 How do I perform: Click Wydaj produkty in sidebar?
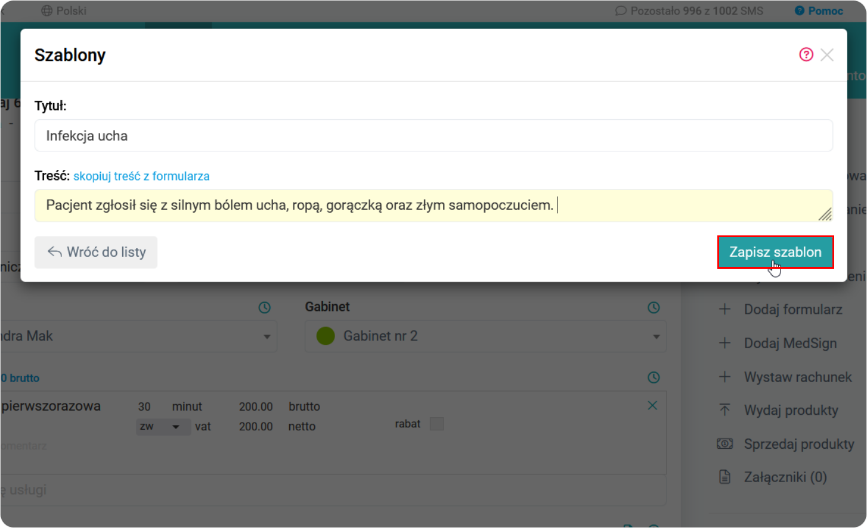click(791, 411)
